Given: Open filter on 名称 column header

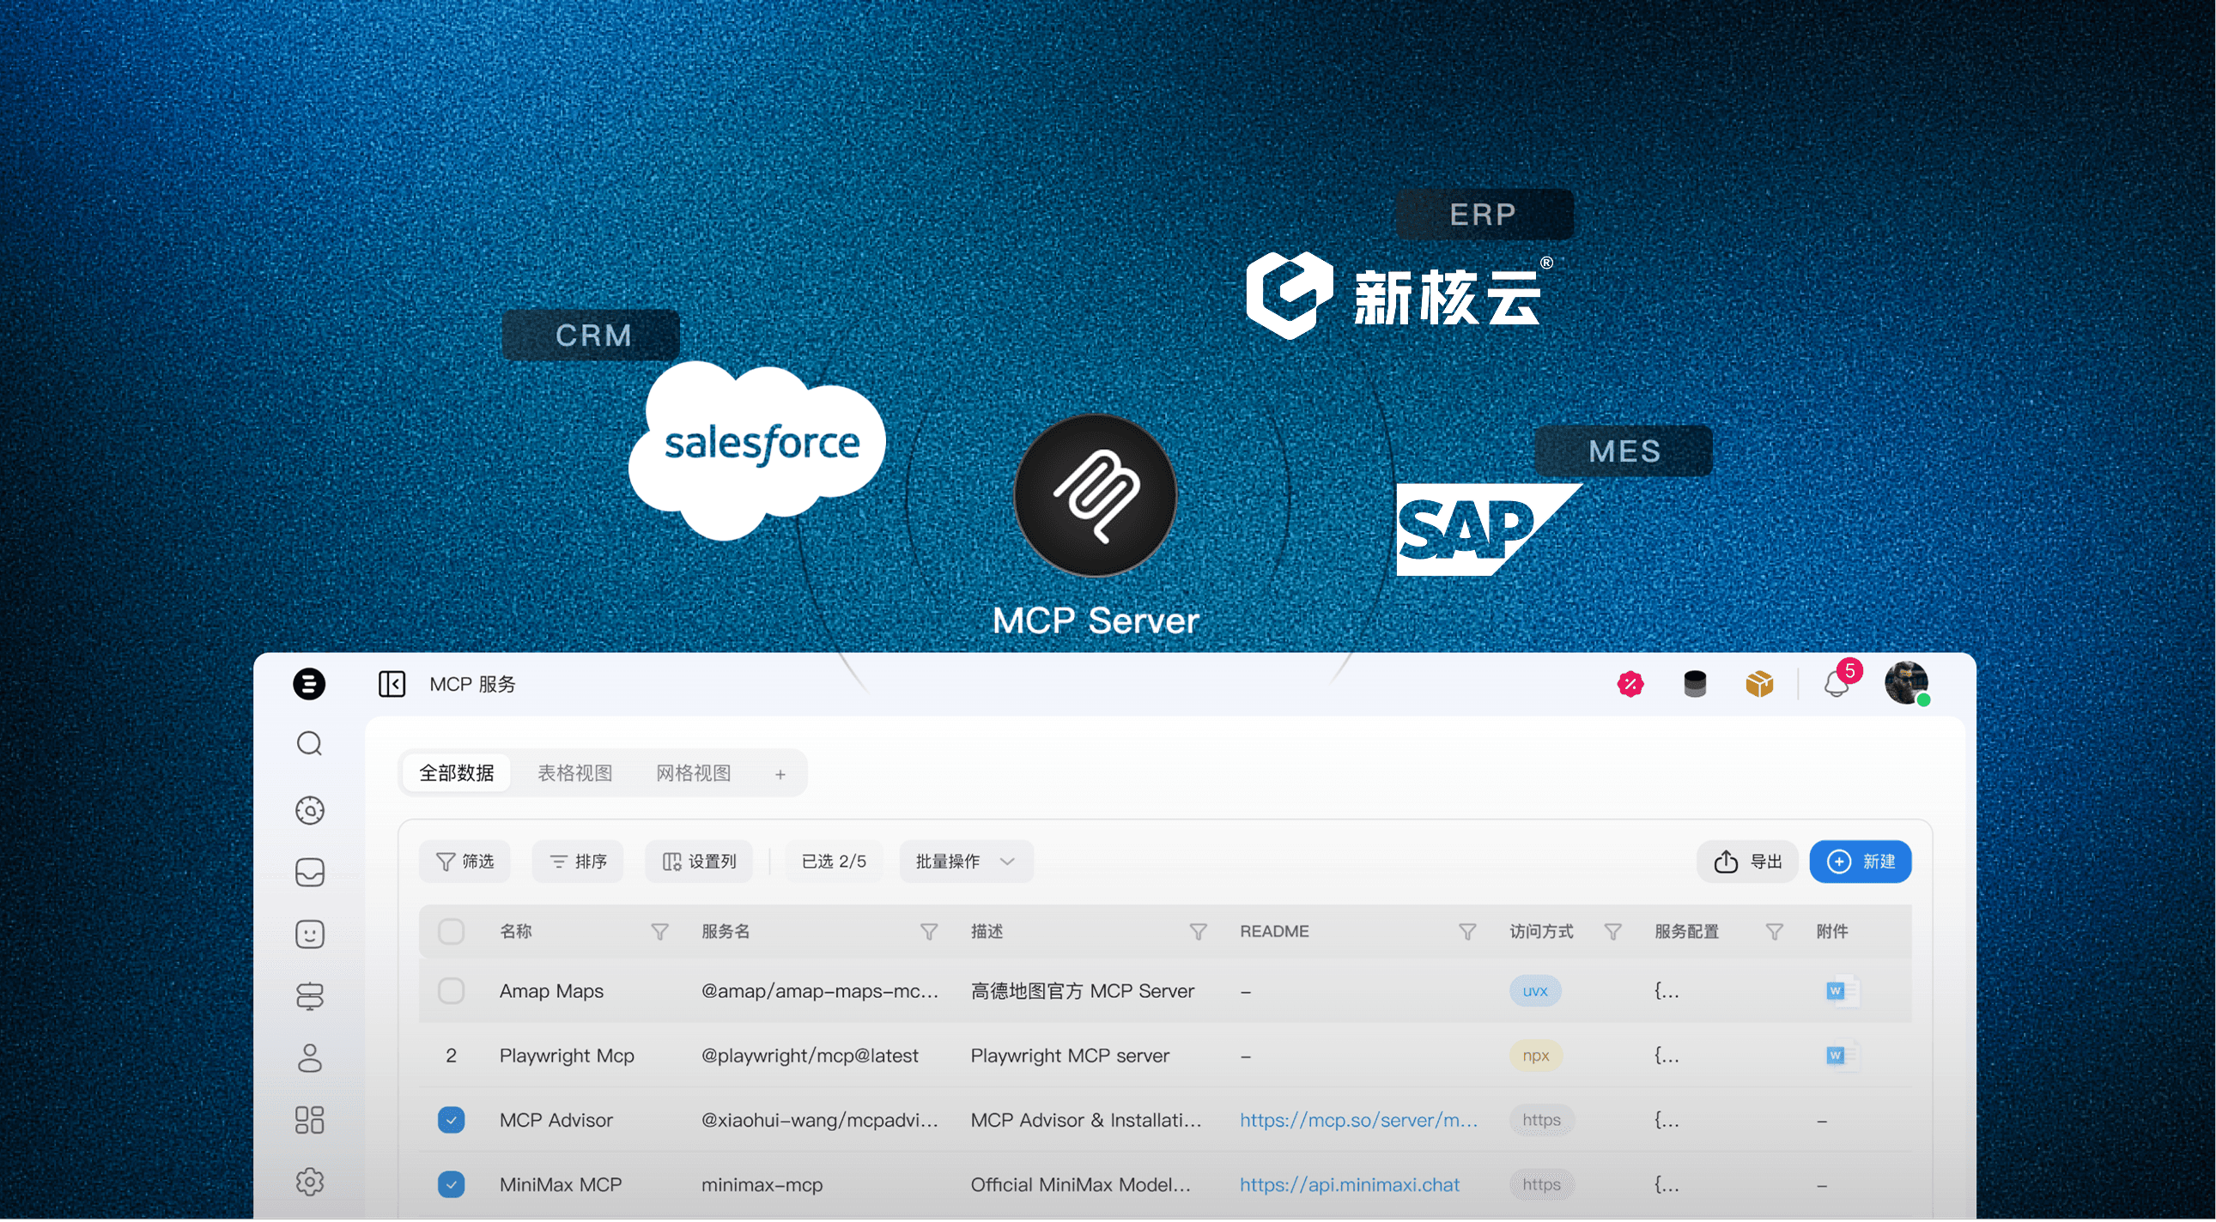Looking at the screenshot, I should pos(659,931).
